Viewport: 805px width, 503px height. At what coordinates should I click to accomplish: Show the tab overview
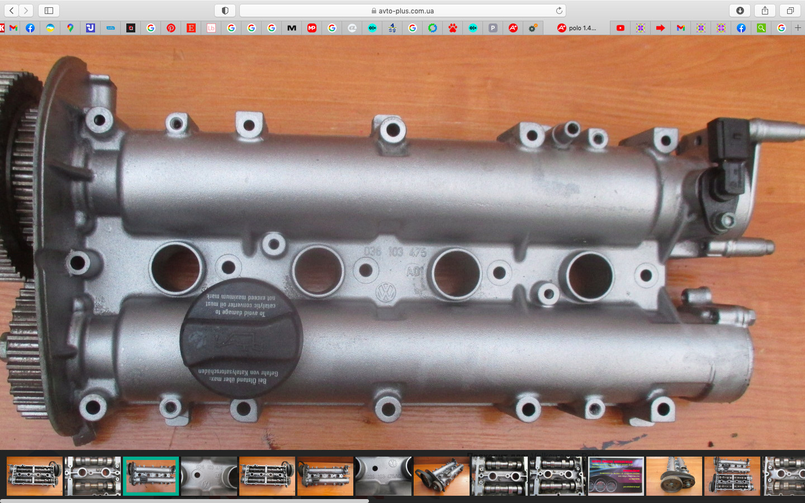tap(790, 11)
